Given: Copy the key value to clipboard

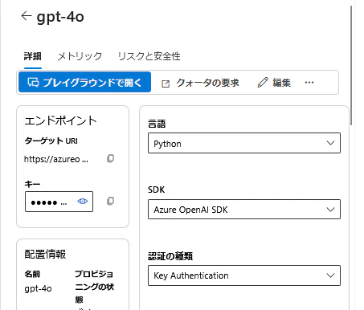Looking at the screenshot, I should click(110, 201).
